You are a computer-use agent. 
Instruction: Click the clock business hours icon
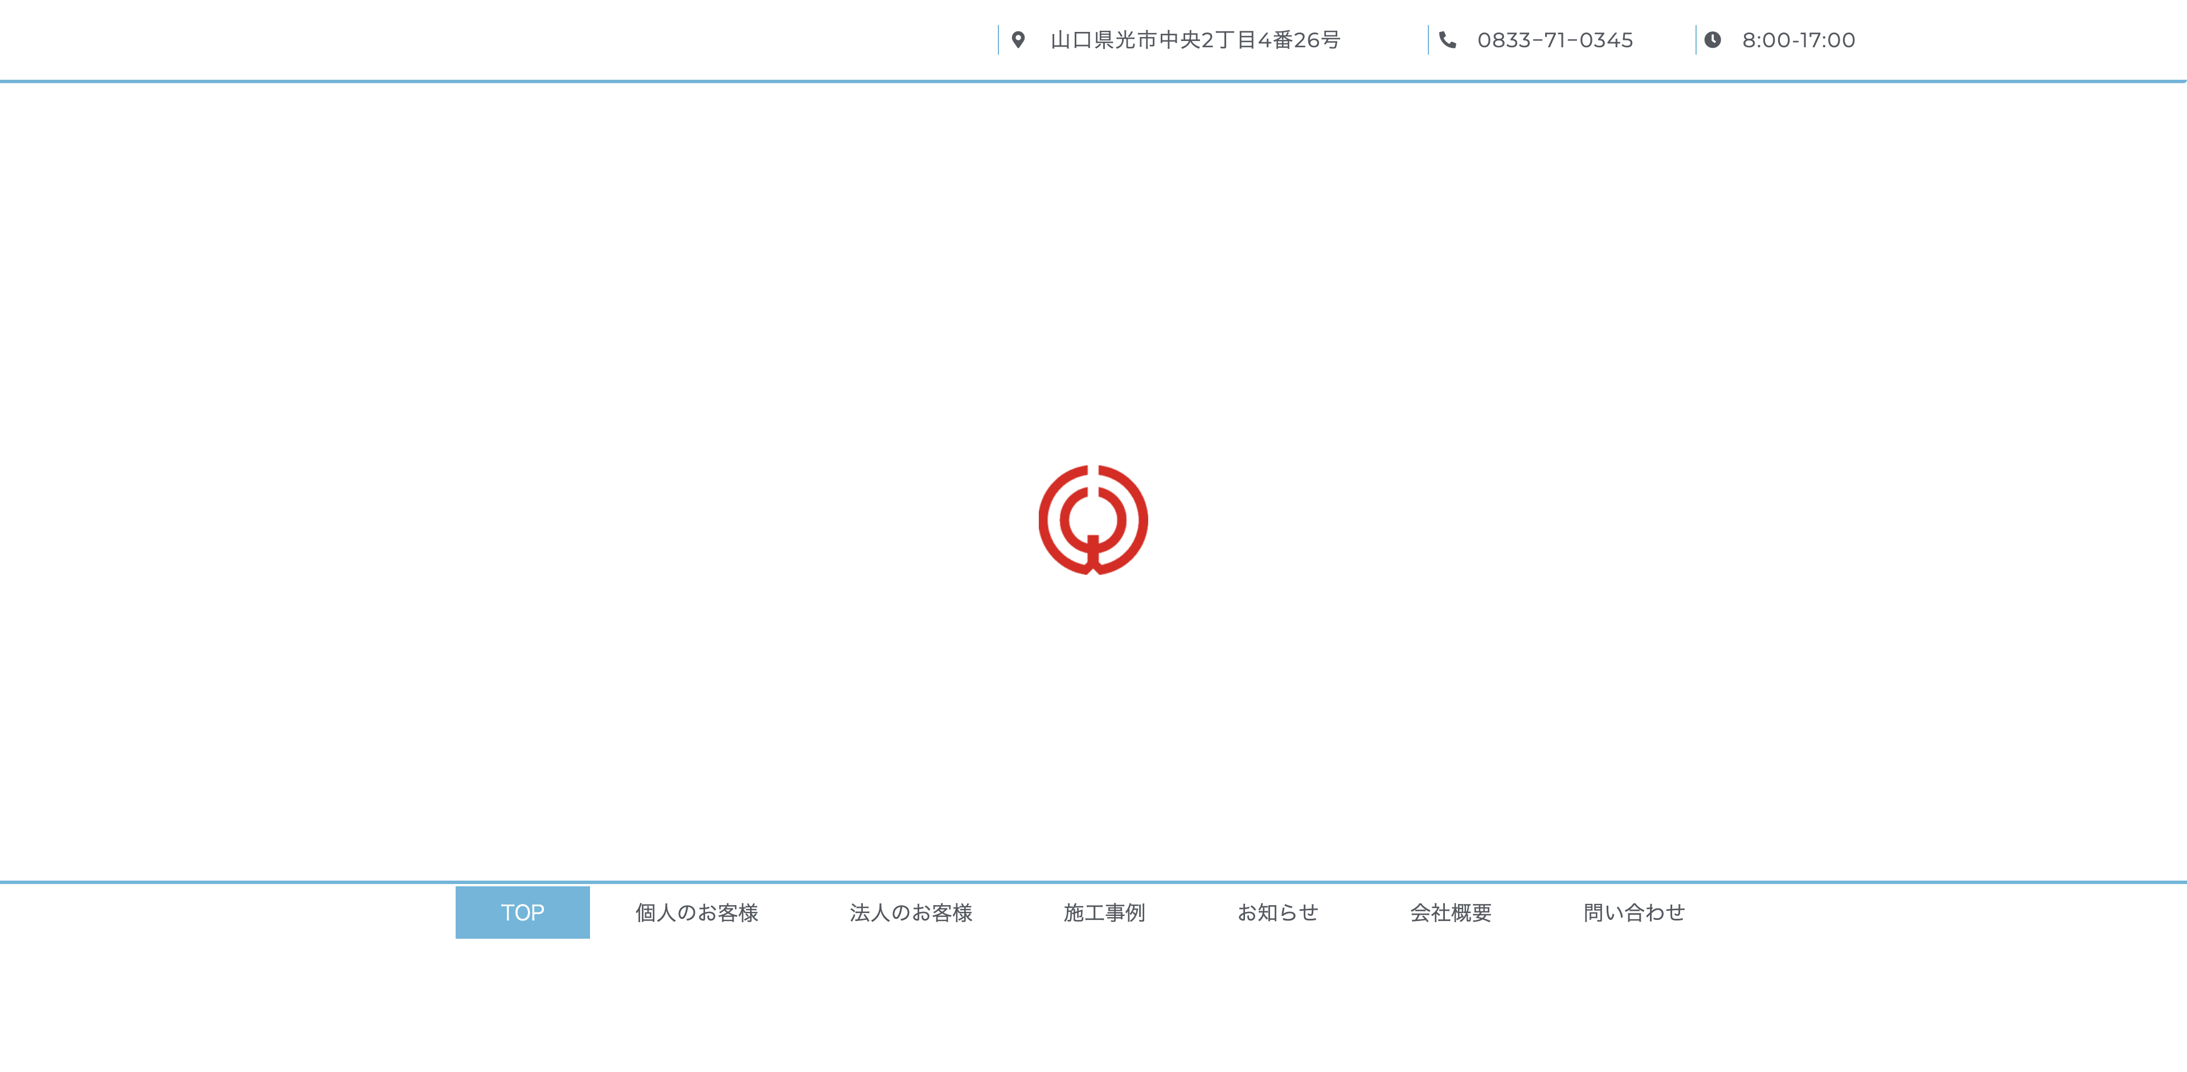click(1713, 40)
